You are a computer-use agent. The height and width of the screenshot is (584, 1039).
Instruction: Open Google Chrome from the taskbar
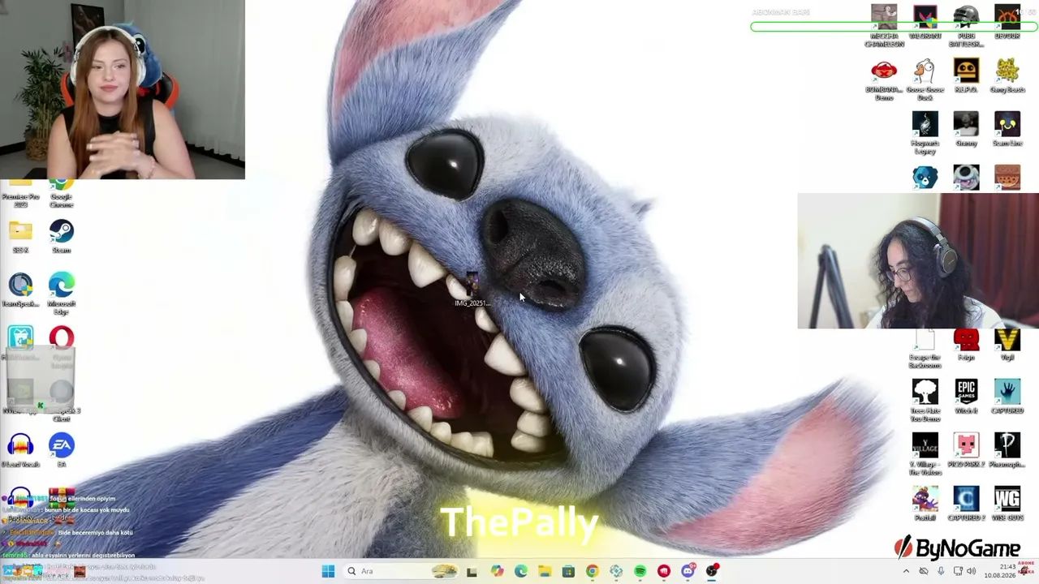pos(593,571)
